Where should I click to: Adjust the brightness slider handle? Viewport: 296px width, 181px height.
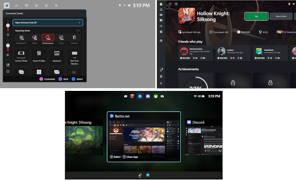pos(8,25)
